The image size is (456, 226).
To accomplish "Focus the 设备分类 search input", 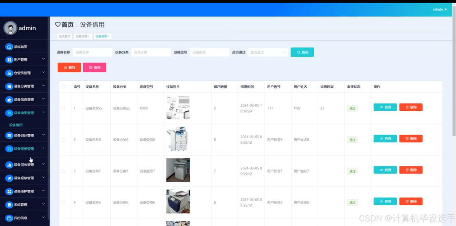I will (x=151, y=52).
